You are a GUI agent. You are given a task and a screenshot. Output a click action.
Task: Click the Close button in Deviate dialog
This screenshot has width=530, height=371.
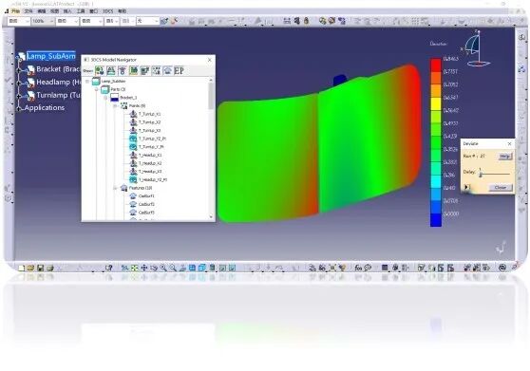click(x=501, y=187)
